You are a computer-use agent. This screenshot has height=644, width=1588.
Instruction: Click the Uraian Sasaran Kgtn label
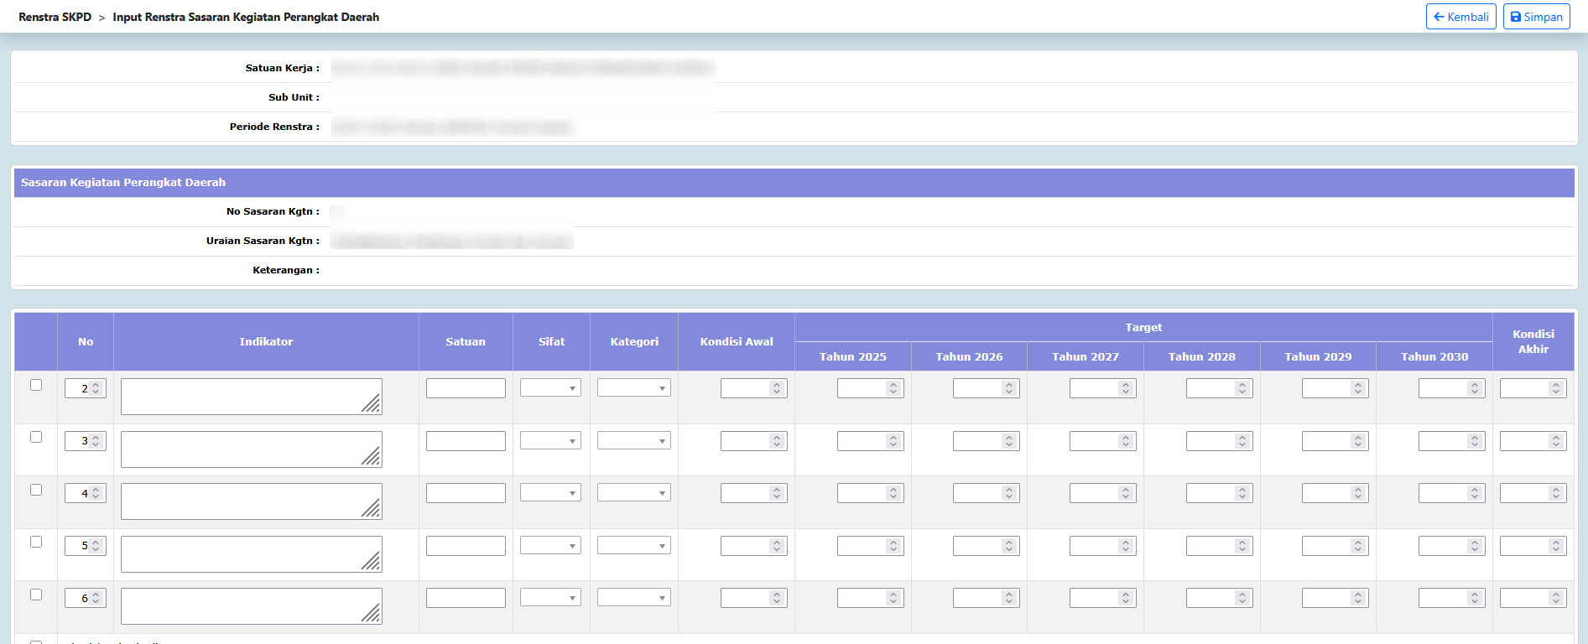263,241
